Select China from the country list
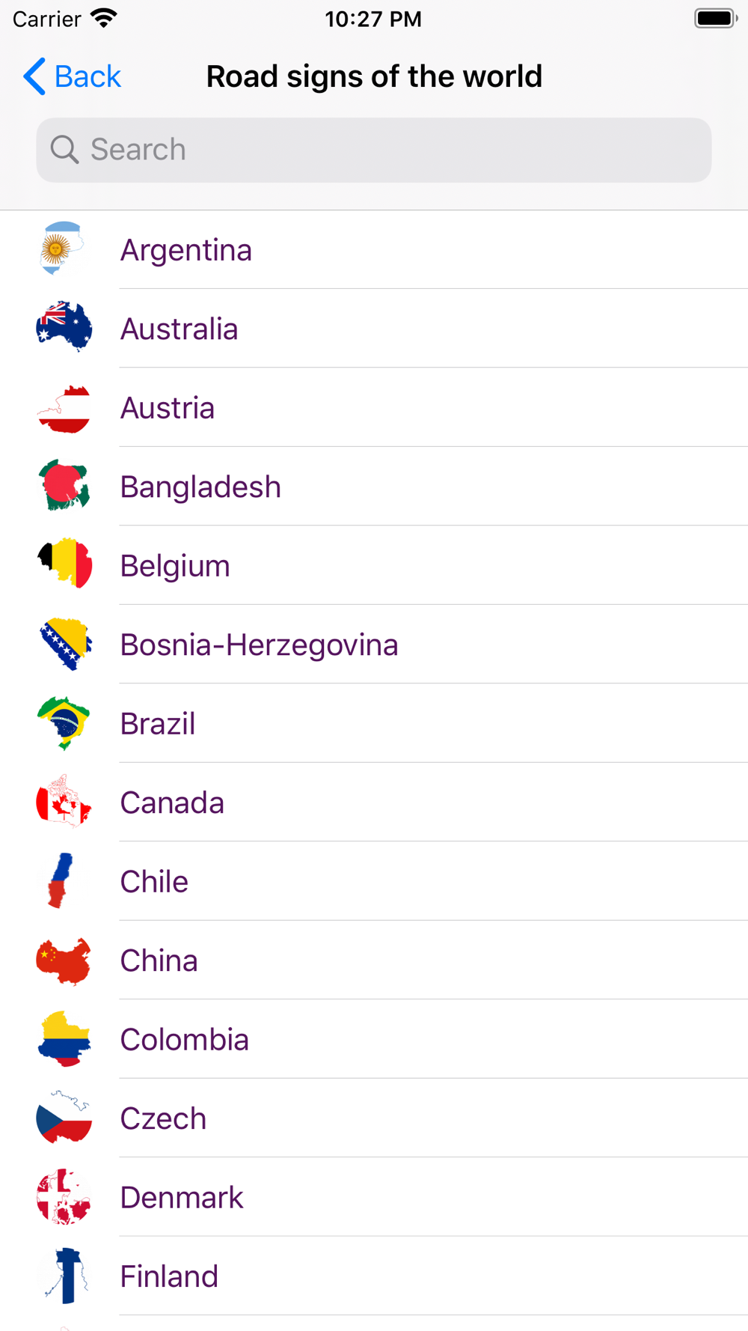 coord(374,960)
